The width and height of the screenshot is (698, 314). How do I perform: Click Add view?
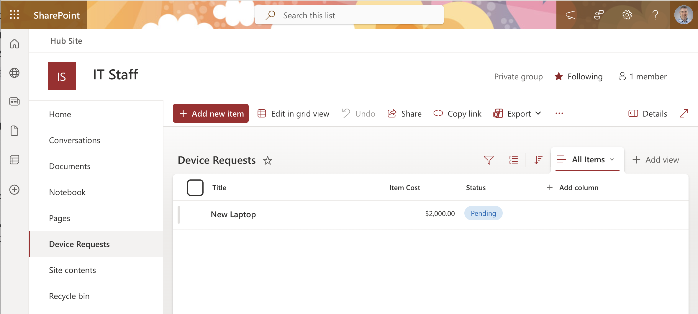click(656, 160)
